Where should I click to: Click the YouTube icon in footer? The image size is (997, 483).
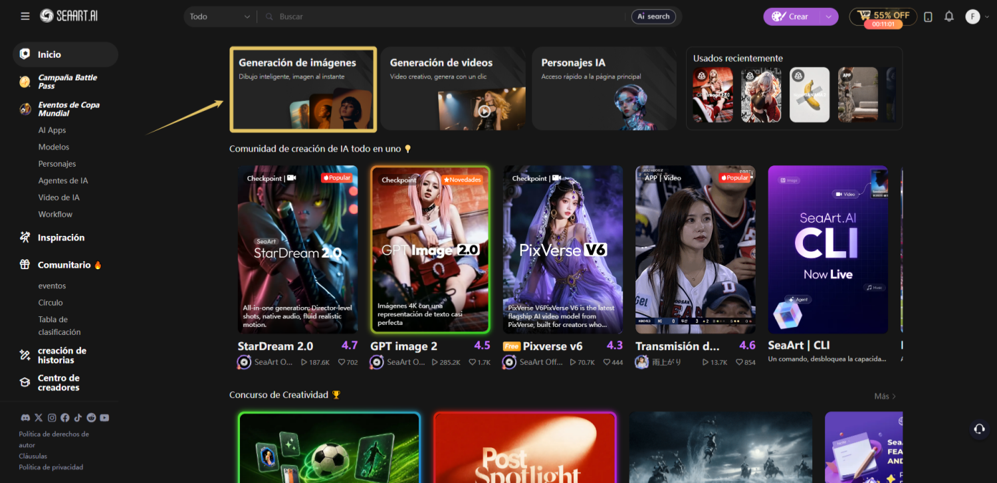[x=104, y=418]
